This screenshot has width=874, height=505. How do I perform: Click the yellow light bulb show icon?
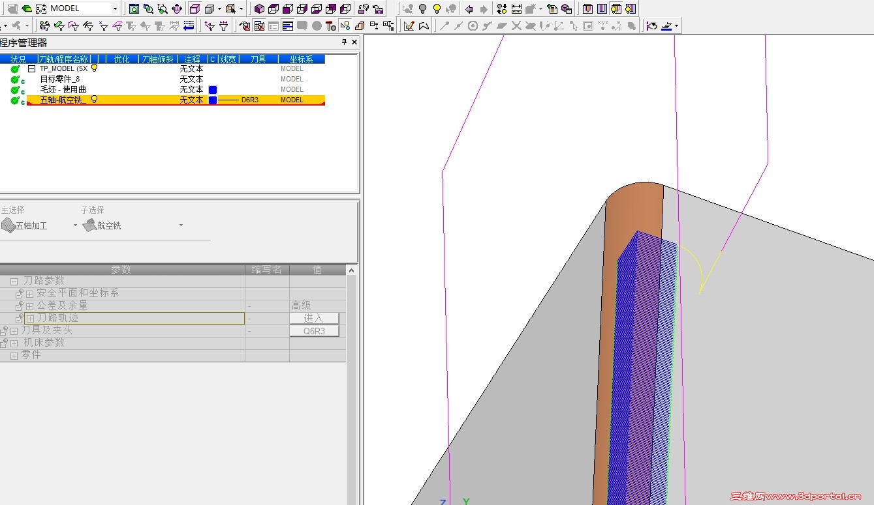coord(437,9)
